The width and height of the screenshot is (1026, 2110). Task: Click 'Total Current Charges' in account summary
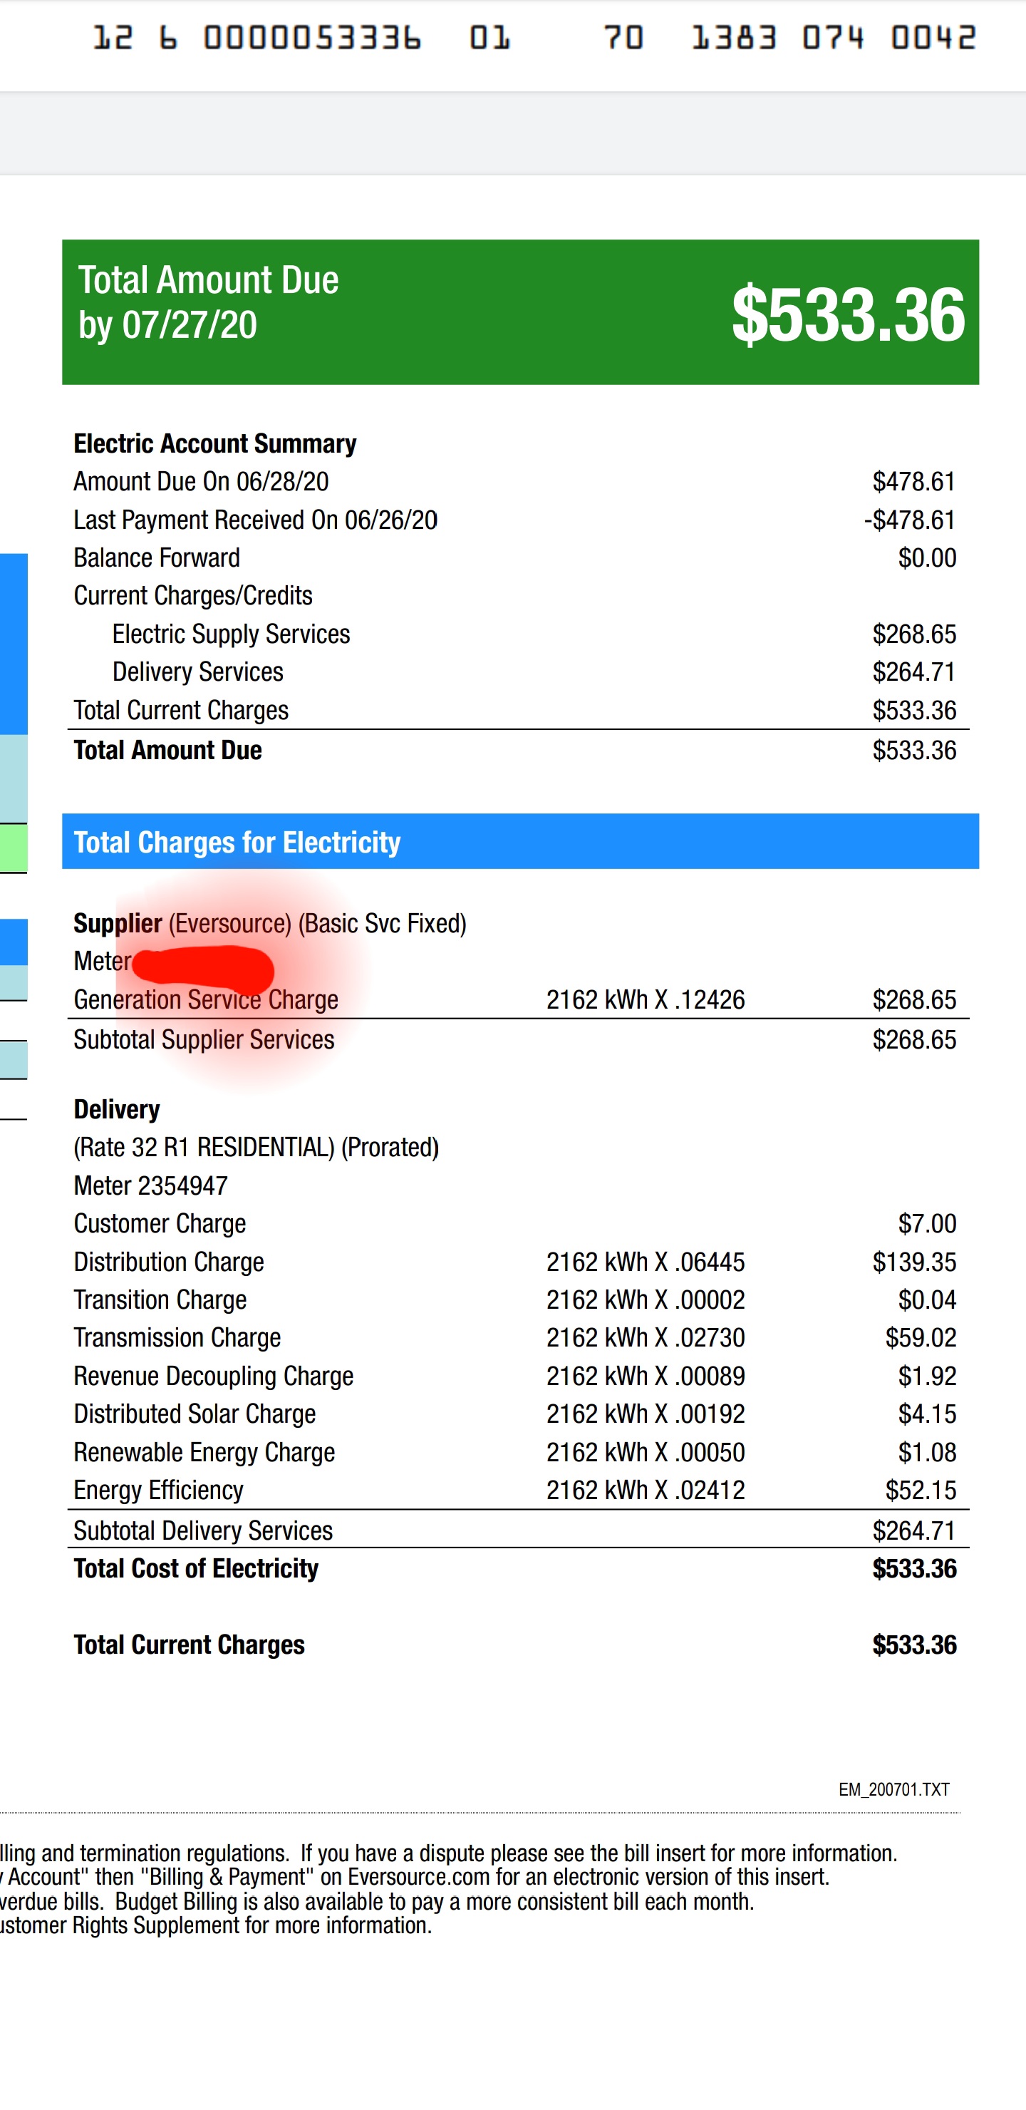[x=181, y=710]
